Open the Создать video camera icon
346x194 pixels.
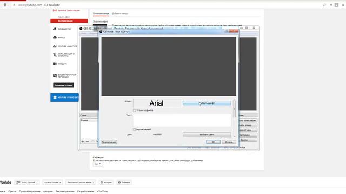click(55, 64)
